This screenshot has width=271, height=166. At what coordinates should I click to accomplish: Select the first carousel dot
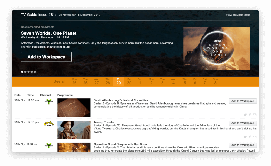pyautogui.click(x=22, y=72)
